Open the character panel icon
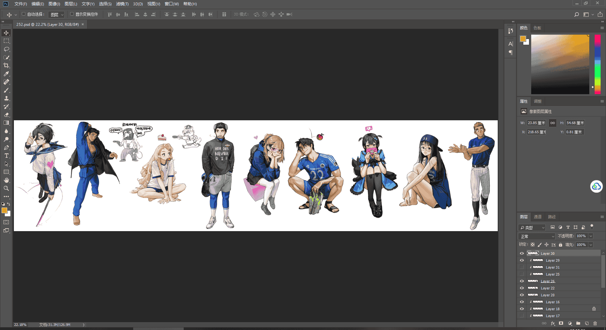The height and width of the screenshot is (330, 606). click(511, 44)
